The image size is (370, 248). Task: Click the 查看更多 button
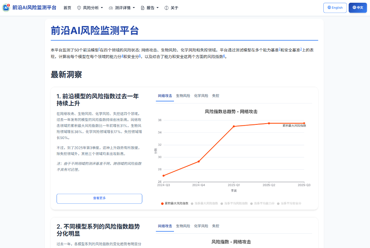99,198
